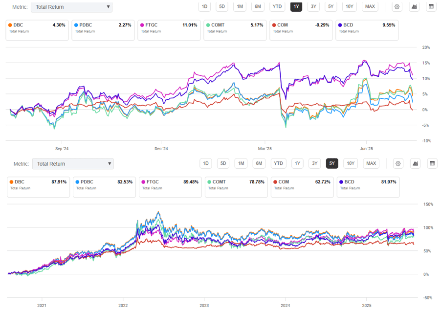The image size is (441, 314).
Task: Open the Metric dropdown on the top chart
Action: [x=71, y=6]
